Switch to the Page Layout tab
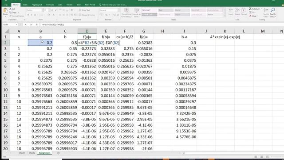Screen dimensions: 284x160 37,5
